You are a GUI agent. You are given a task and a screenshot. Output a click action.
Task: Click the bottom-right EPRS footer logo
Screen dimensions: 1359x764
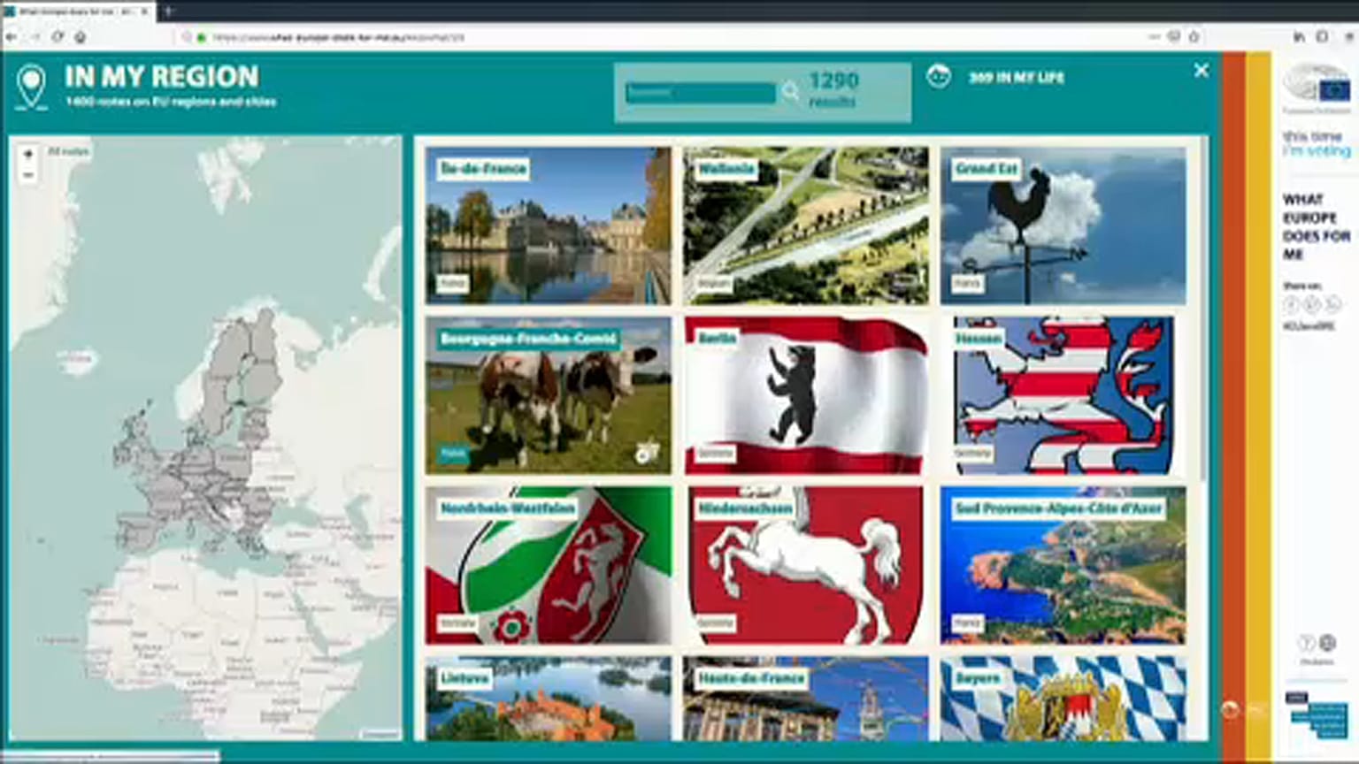1317,714
